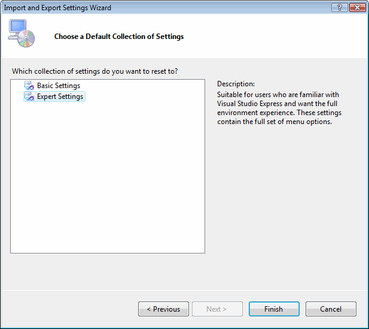Close the Import and Export Settings Wizard

pos(357,7)
